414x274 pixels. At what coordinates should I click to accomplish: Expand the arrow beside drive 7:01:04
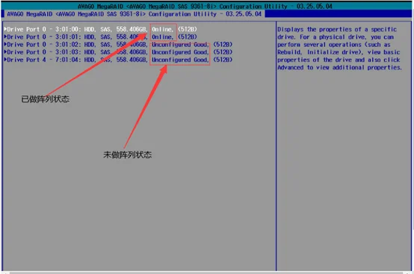[5, 60]
